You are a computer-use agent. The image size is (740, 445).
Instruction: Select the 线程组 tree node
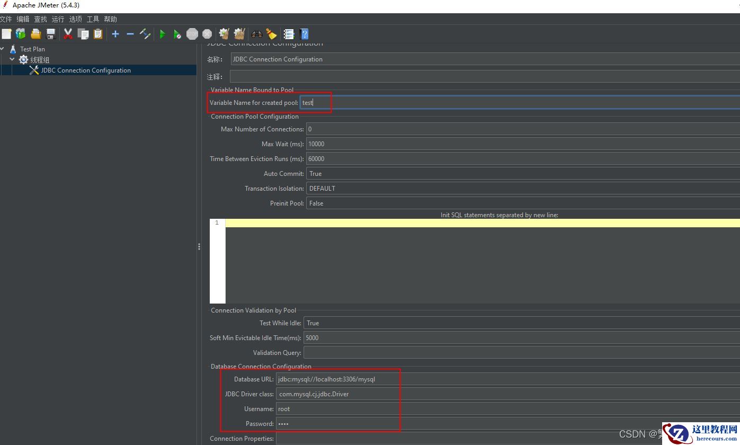pyautogui.click(x=40, y=60)
